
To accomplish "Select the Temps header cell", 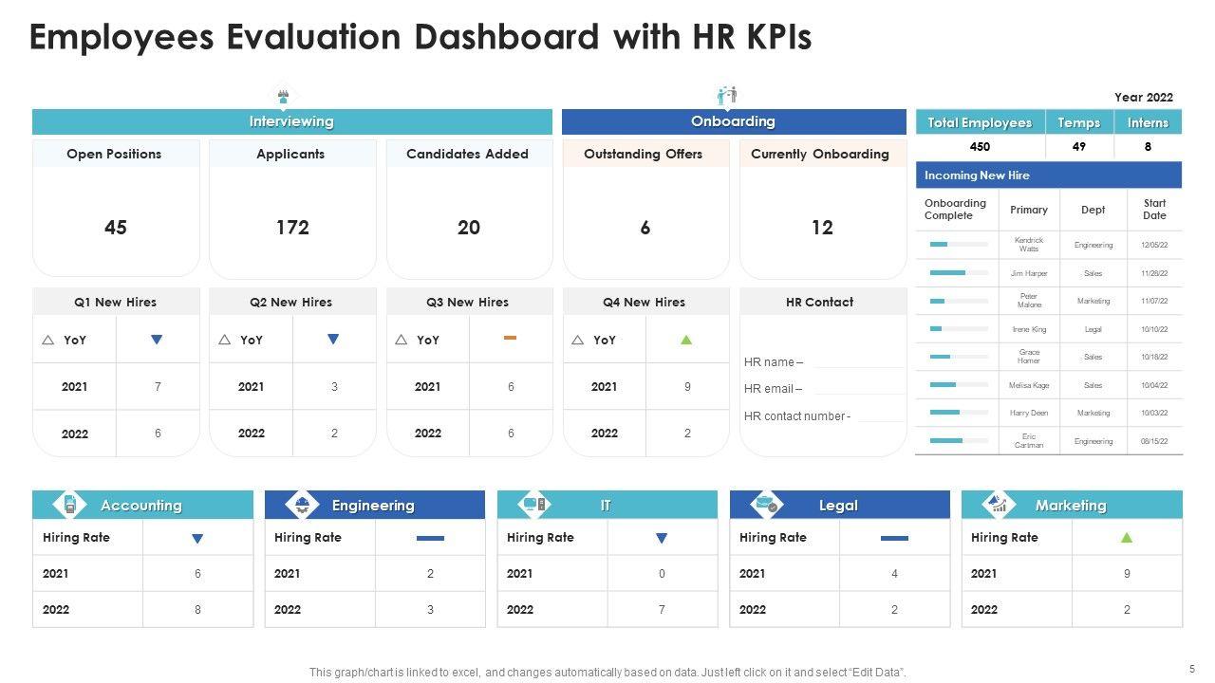I will (1079, 122).
